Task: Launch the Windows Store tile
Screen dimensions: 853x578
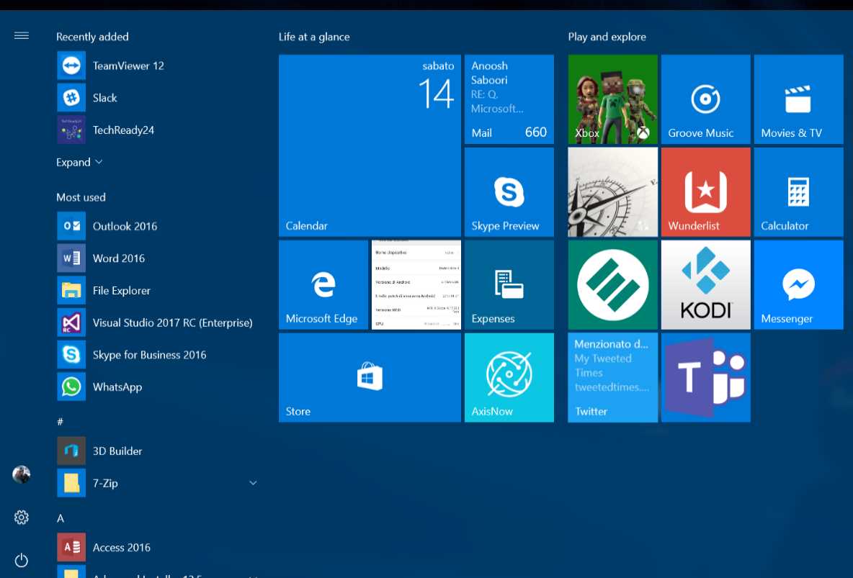Action: pos(369,376)
